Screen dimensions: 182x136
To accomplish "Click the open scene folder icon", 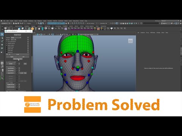I will tap(16, 23).
